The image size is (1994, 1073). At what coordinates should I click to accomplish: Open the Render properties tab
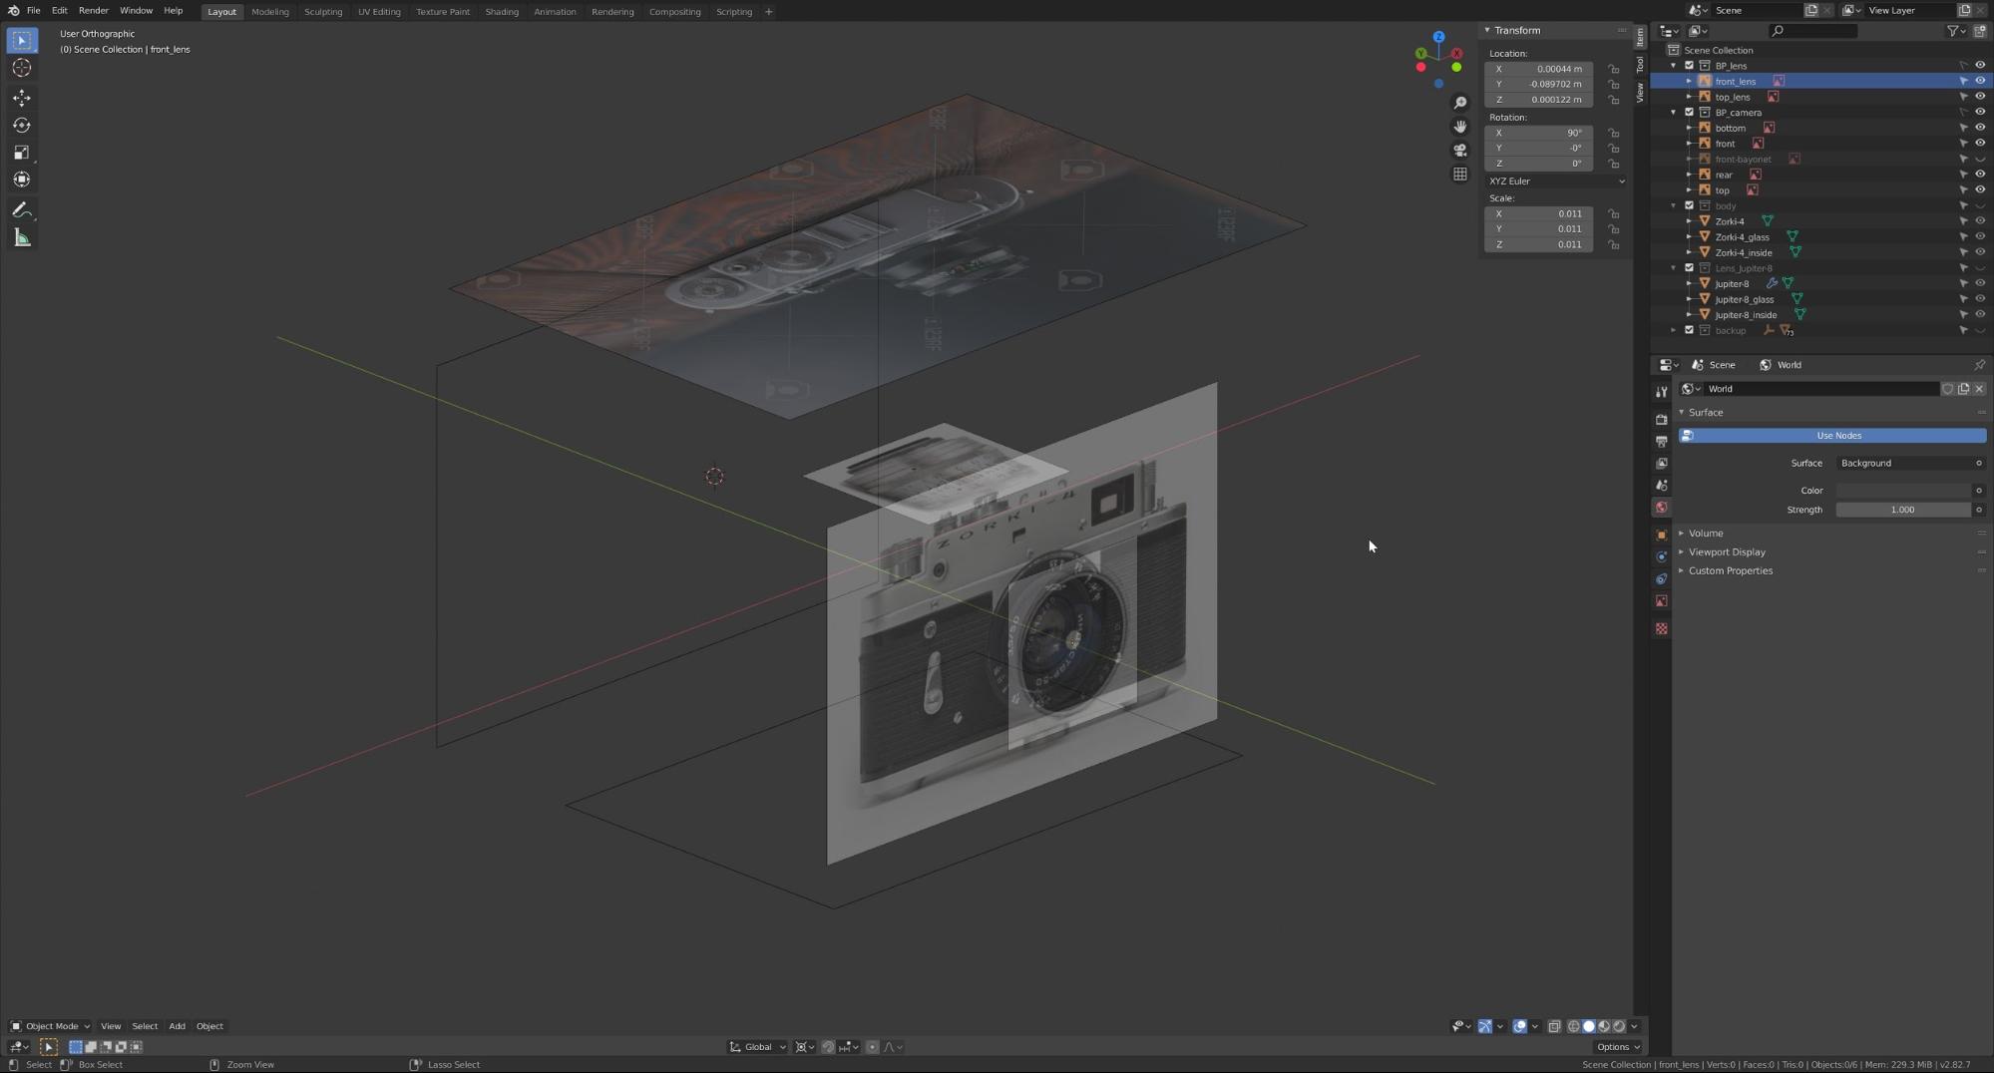tap(1661, 420)
